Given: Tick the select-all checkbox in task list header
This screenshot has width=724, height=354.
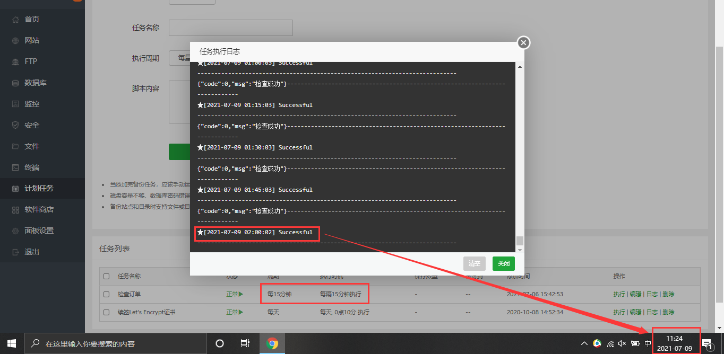Looking at the screenshot, I should 107,276.
